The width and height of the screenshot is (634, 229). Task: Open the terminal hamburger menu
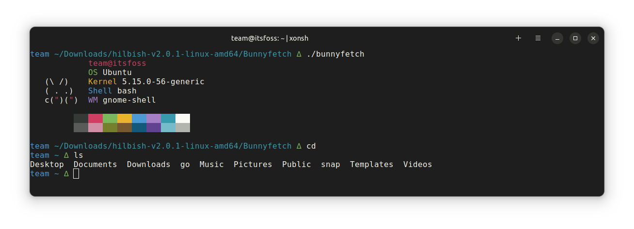pos(538,38)
